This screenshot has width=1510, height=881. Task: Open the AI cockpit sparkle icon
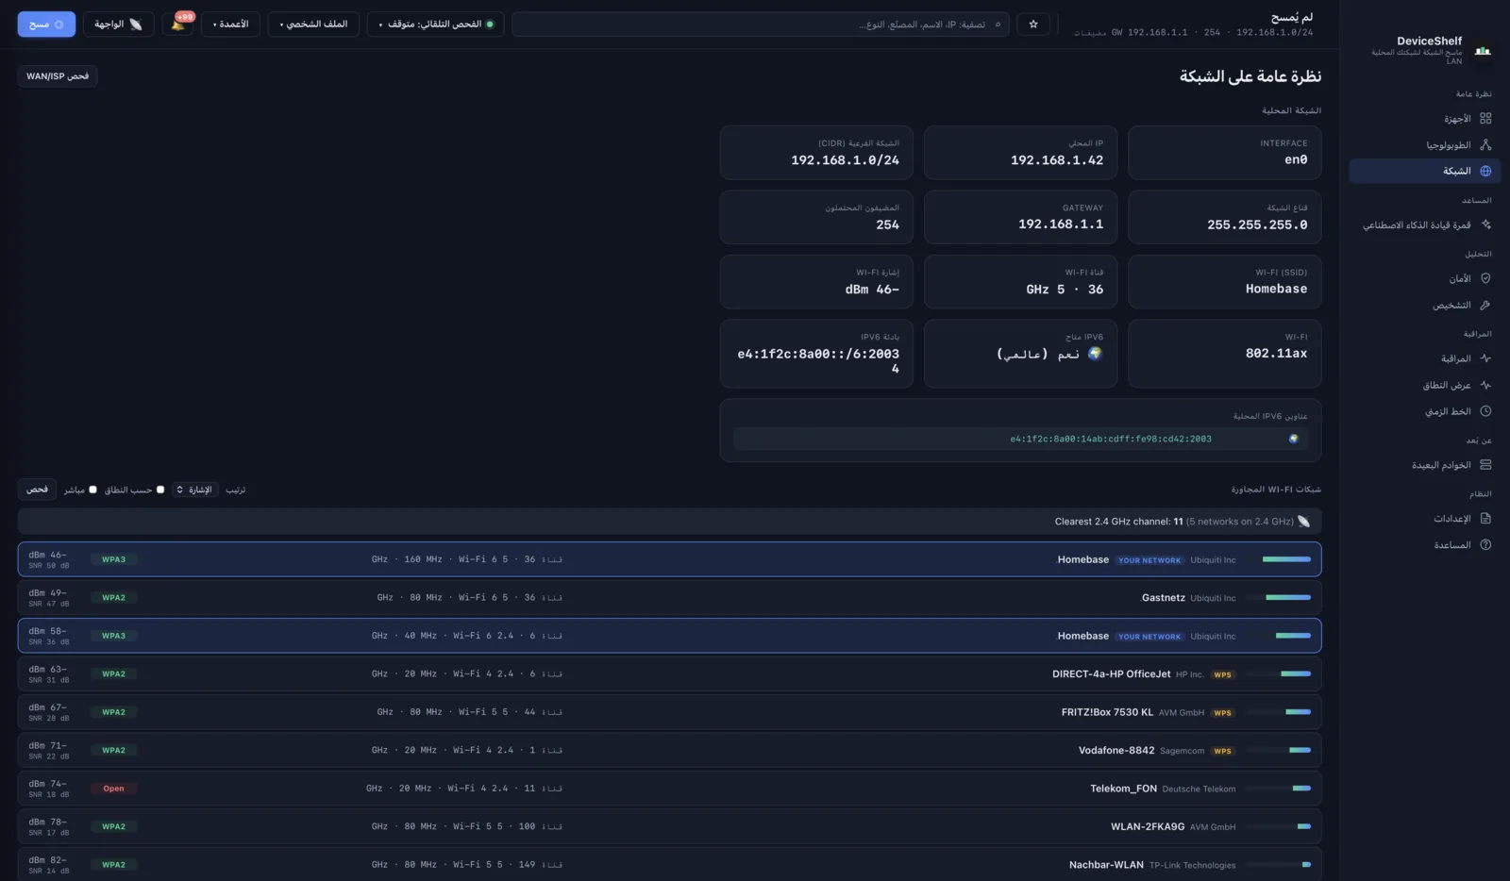(1485, 224)
